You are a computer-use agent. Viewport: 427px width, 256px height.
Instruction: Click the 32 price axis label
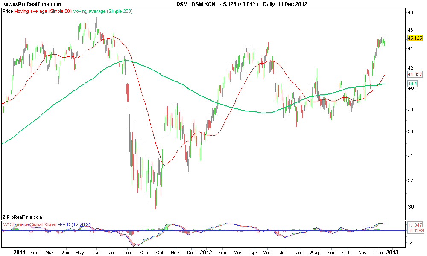pyautogui.click(x=411, y=180)
